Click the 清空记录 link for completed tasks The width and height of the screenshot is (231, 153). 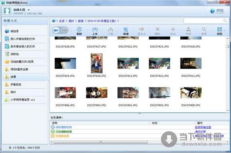pyautogui.click(x=200, y=131)
